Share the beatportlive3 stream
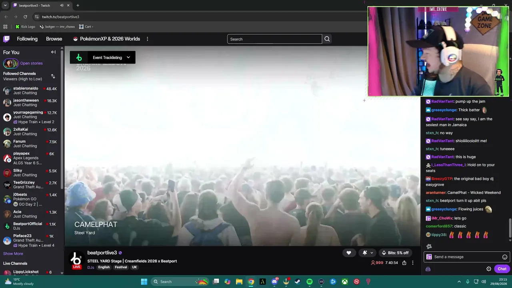Image resolution: width=512 pixels, height=288 pixels. coord(404,263)
